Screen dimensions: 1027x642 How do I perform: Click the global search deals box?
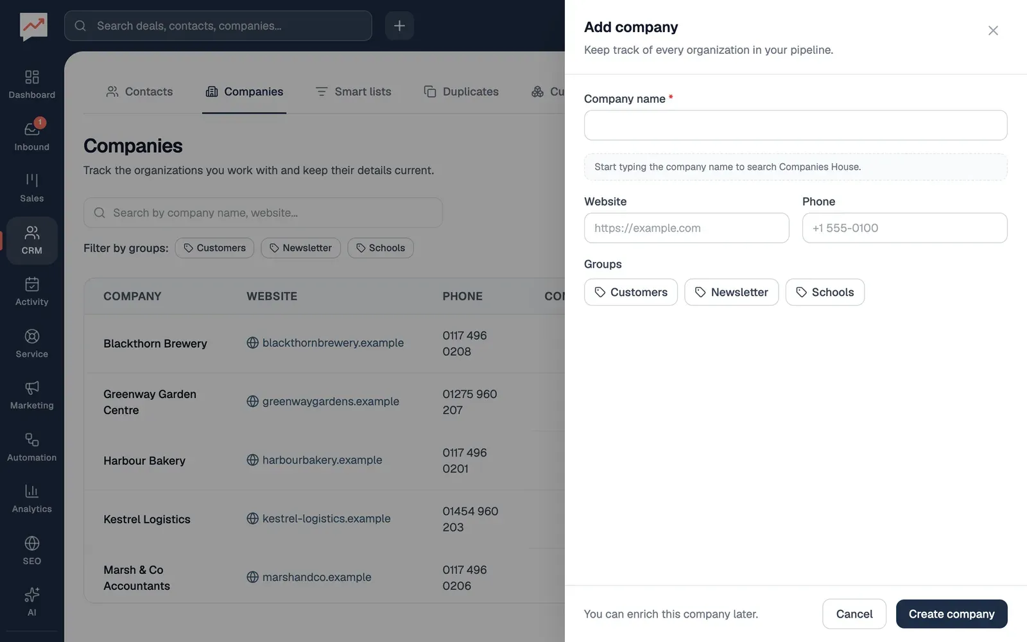pyautogui.click(x=218, y=26)
